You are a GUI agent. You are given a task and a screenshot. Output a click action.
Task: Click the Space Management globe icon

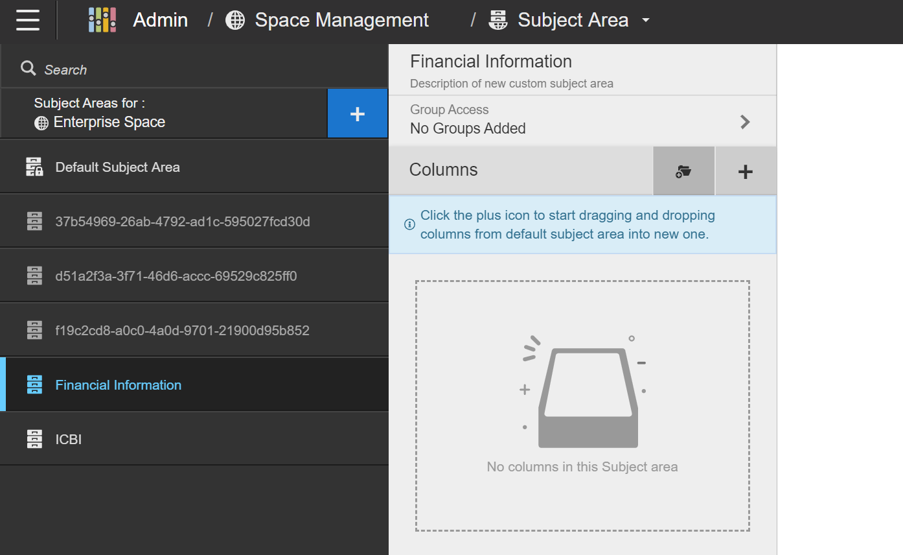(x=235, y=20)
